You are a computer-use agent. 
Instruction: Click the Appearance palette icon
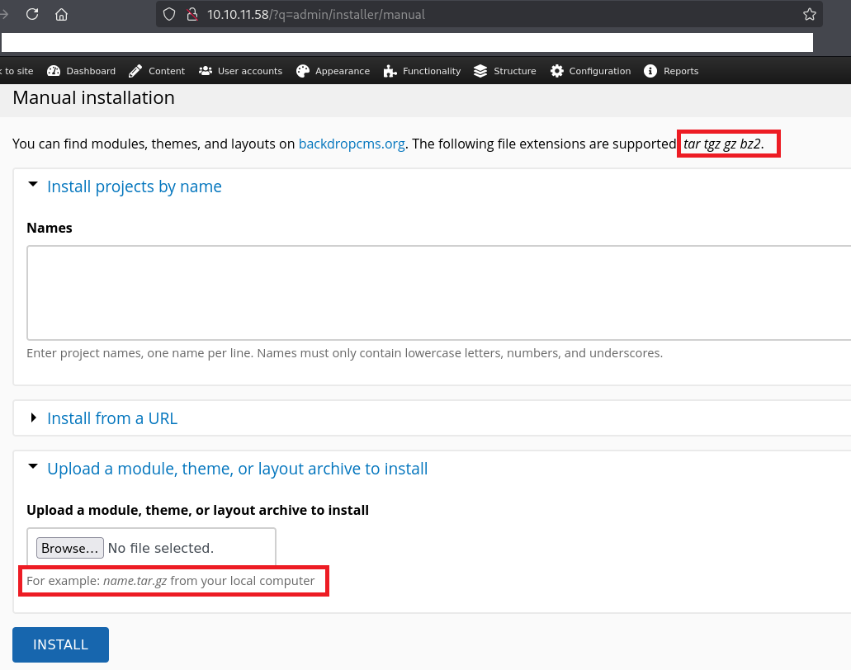coord(303,71)
